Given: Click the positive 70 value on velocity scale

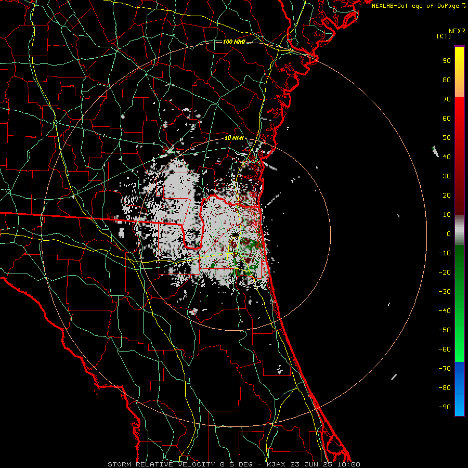Looking at the screenshot, I should [447, 99].
